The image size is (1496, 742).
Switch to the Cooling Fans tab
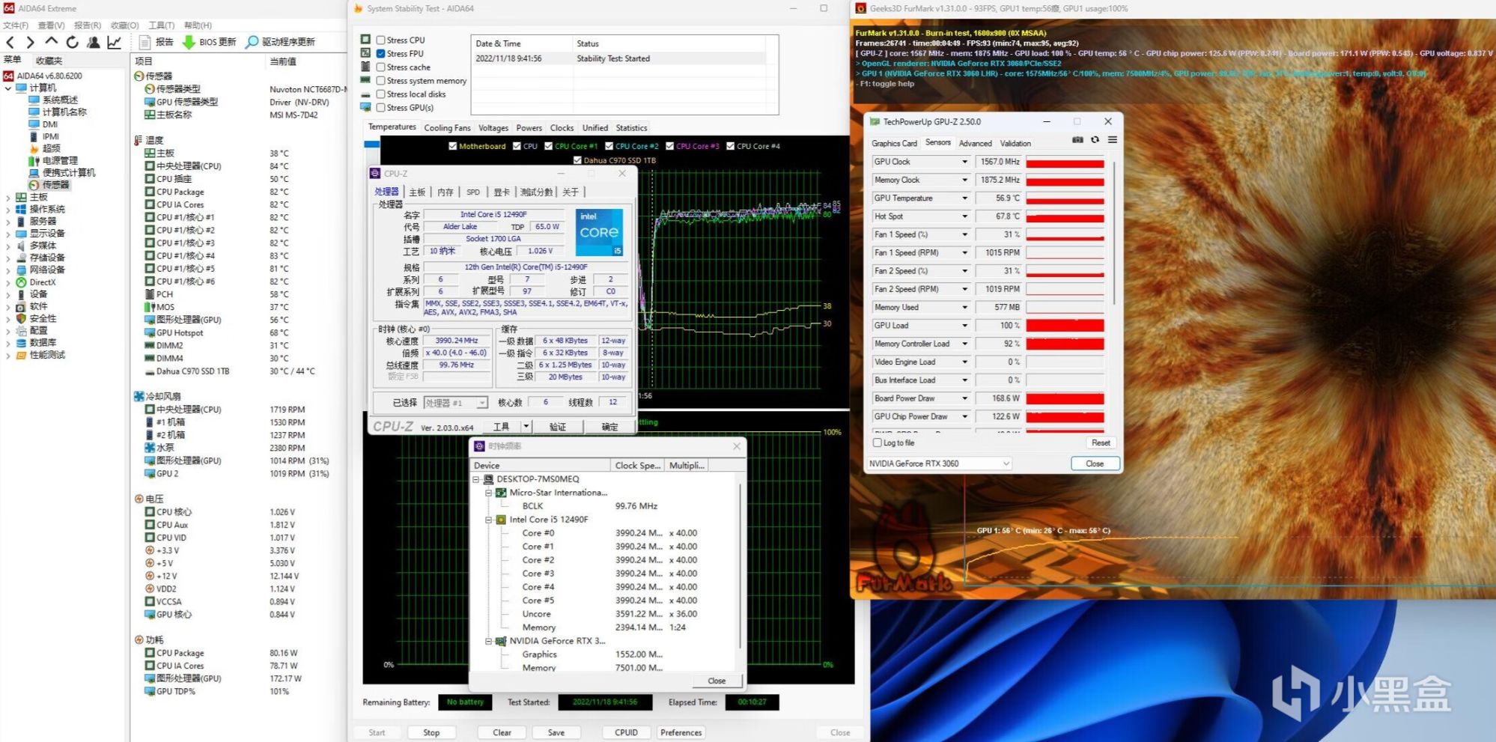[447, 128]
